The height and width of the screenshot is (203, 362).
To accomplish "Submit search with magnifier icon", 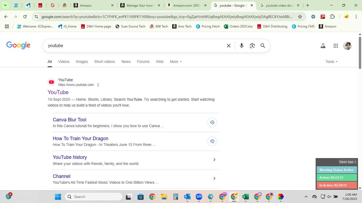I will click(x=263, y=46).
